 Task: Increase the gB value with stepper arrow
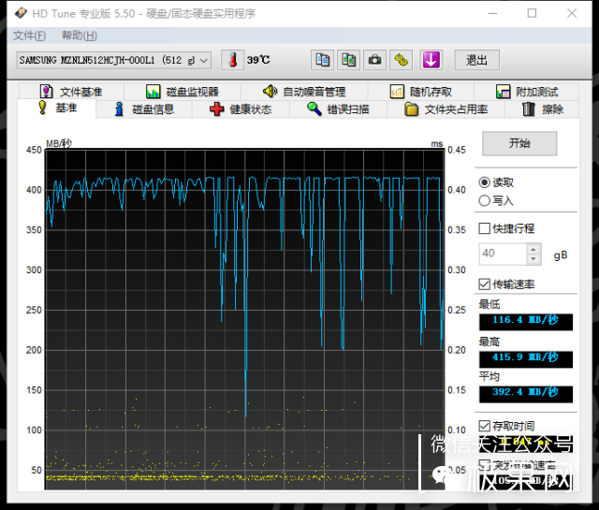(533, 249)
